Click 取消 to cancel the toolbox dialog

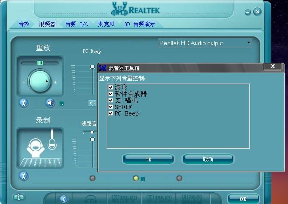point(208,159)
